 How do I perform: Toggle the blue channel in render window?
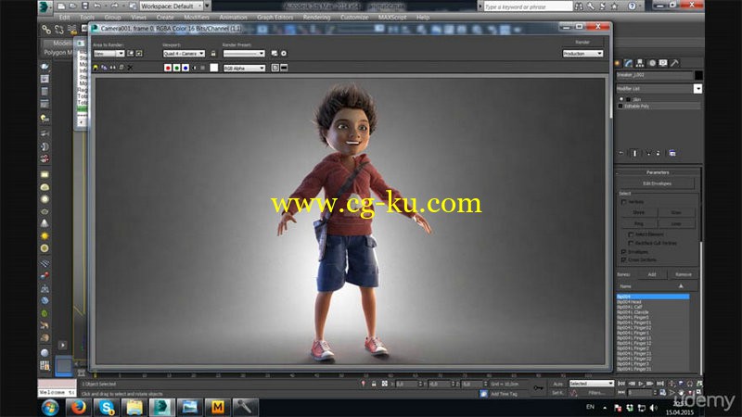click(185, 68)
